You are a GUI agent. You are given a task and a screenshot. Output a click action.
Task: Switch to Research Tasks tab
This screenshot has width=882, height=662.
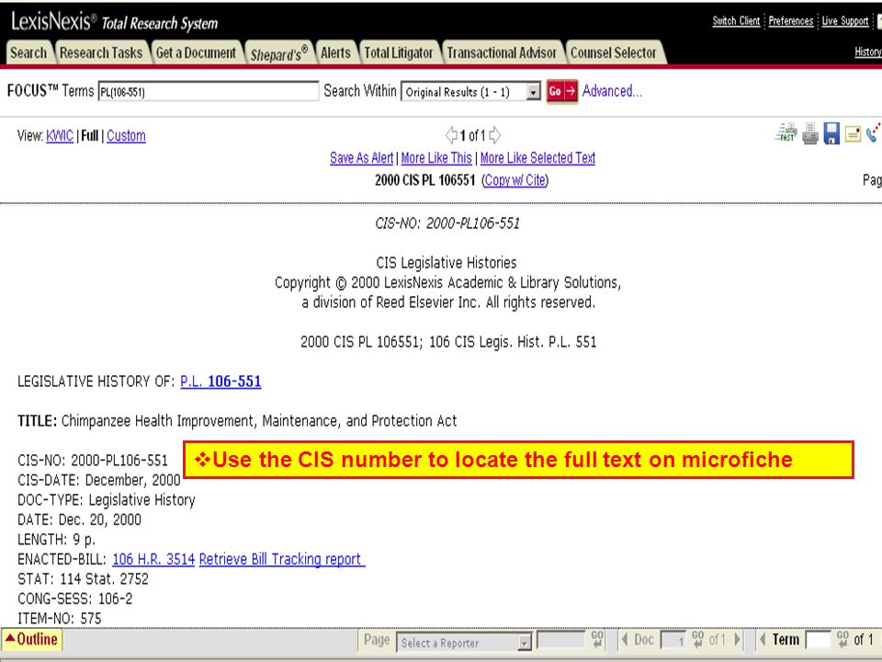click(101, 53)
